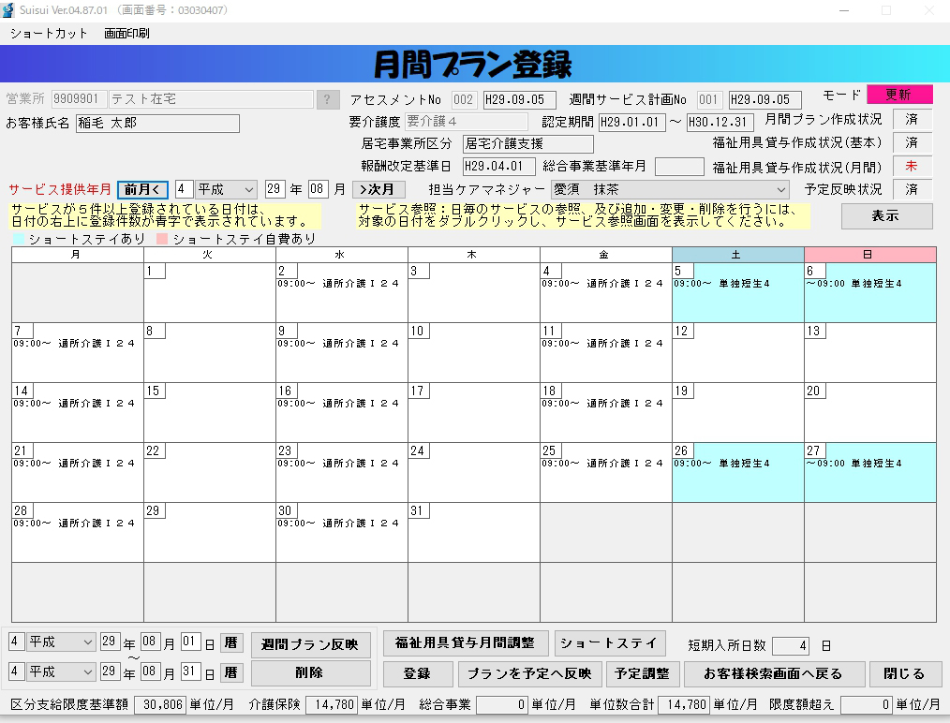Select the day 26 単独短生4 short-stay entry
This screenshot has height=723, width=950.
(722, 464)
